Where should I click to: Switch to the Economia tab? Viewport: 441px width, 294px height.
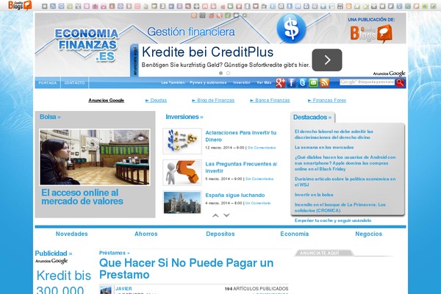click(295, 234)
